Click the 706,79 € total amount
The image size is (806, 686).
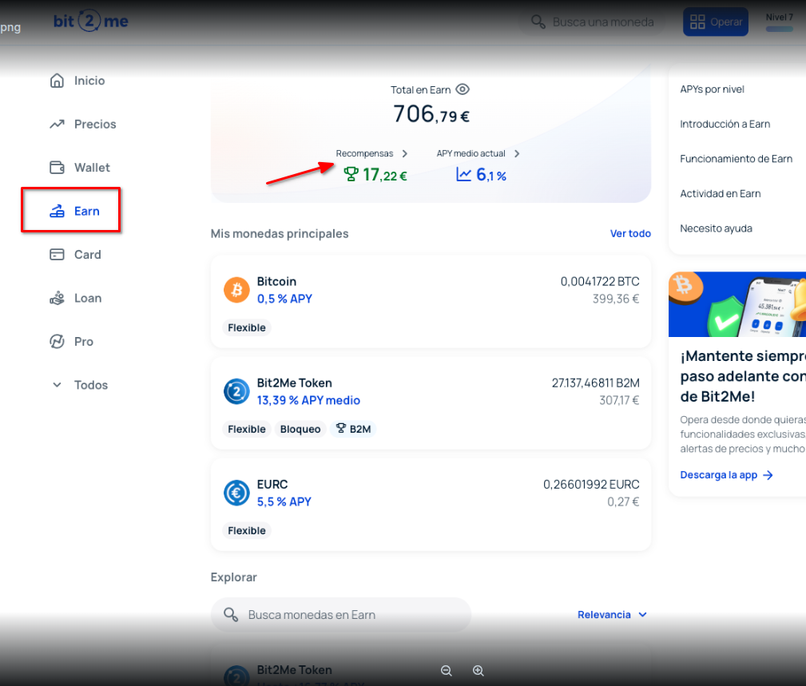coord(431,114)
